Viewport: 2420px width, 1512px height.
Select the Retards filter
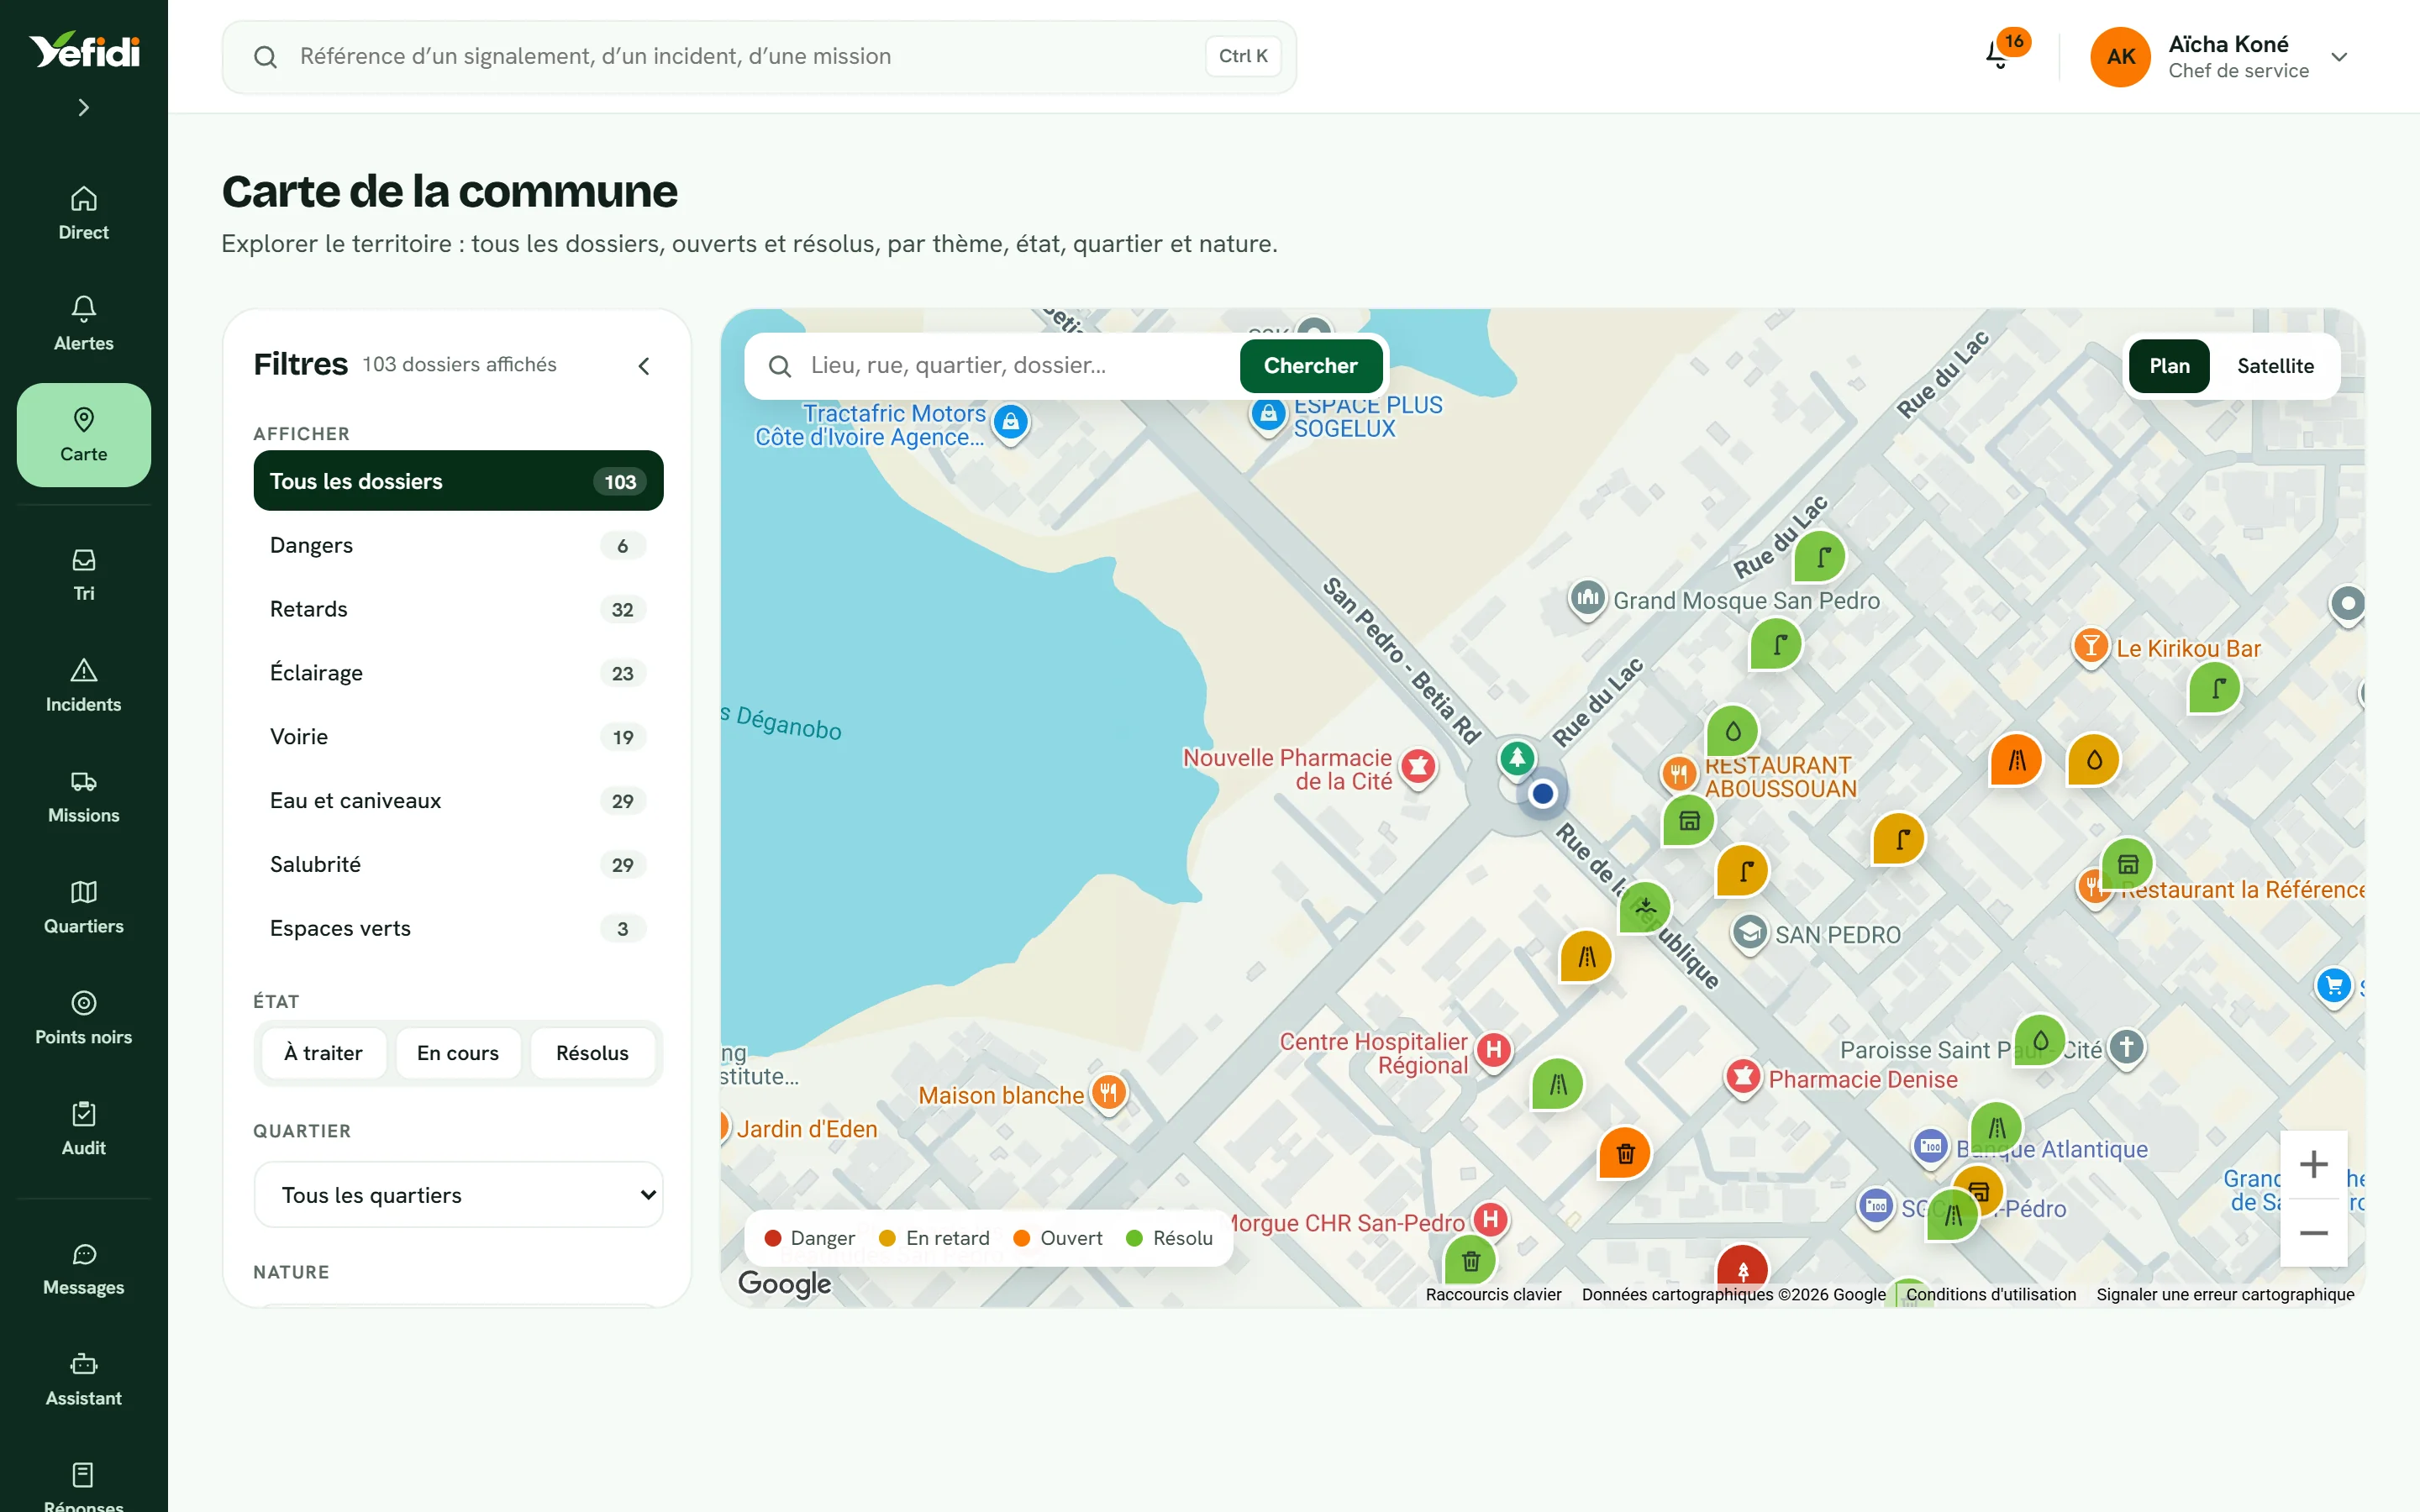(458, 609)
